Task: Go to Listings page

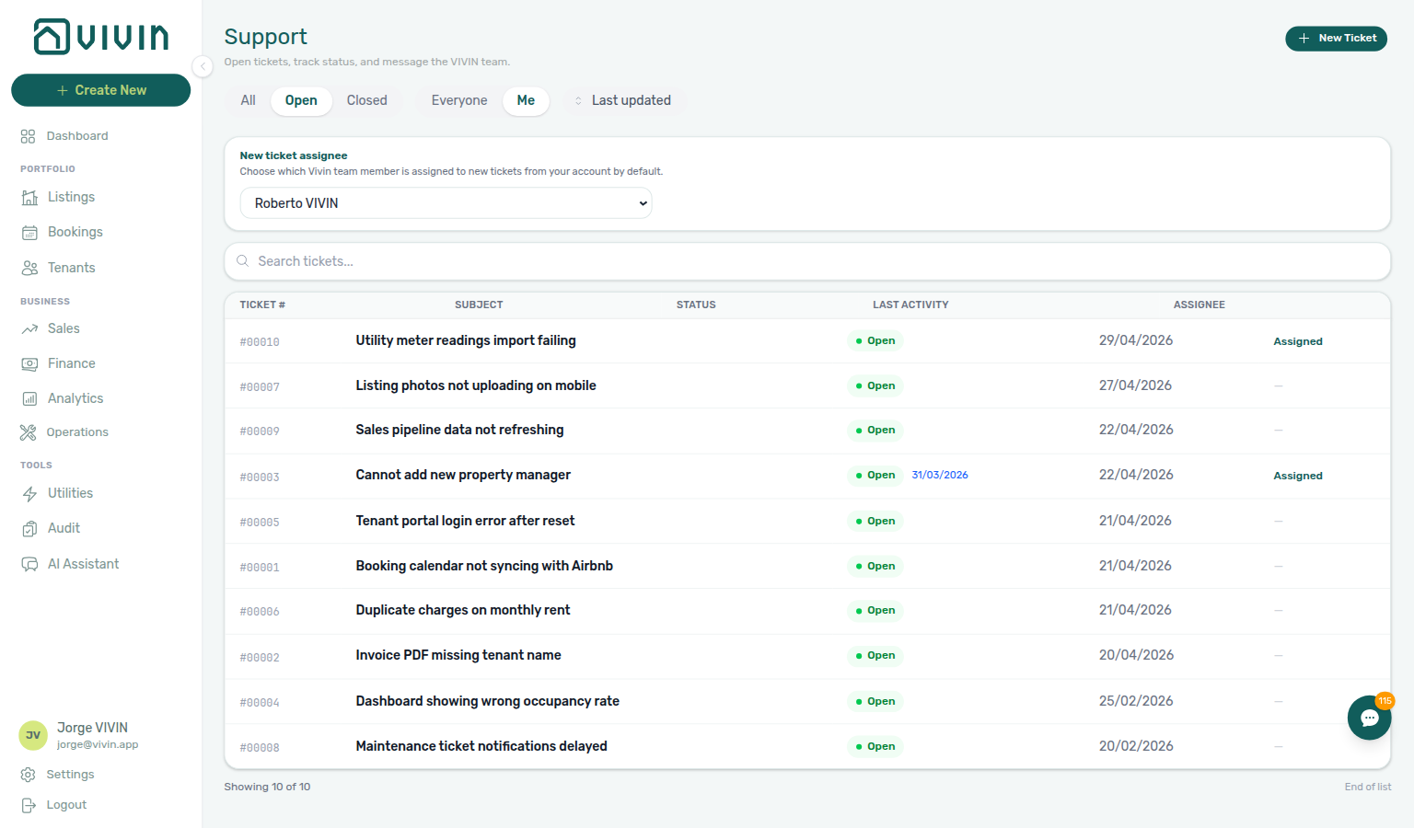Action: 71,197
